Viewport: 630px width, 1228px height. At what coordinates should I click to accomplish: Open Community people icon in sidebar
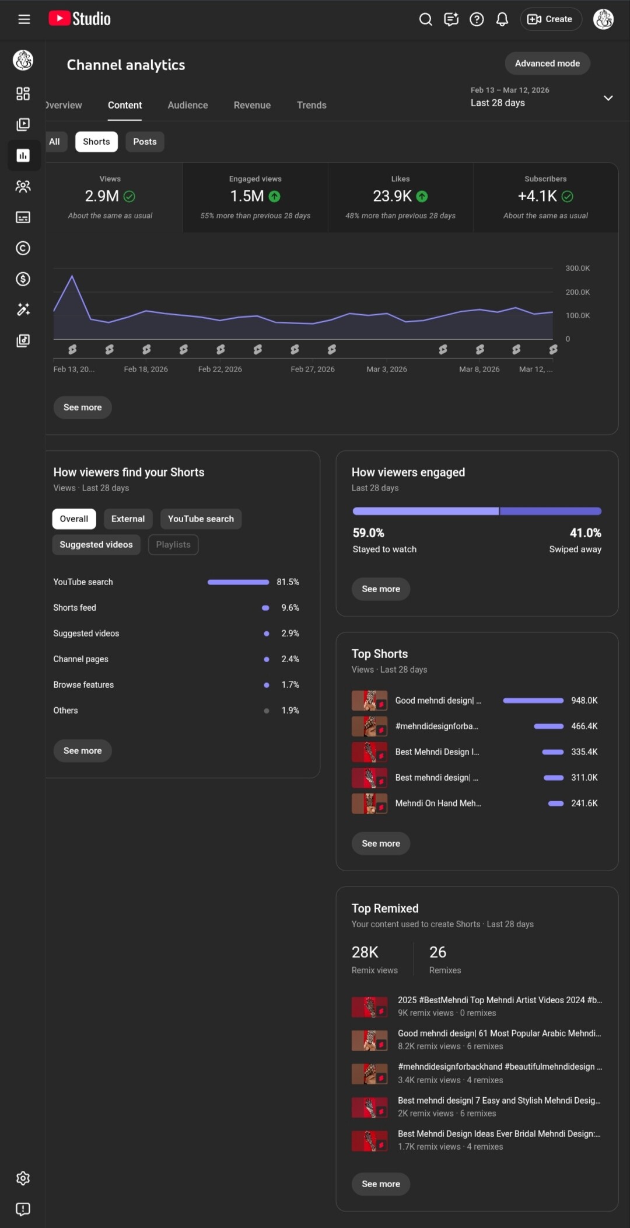pos(23,186)
